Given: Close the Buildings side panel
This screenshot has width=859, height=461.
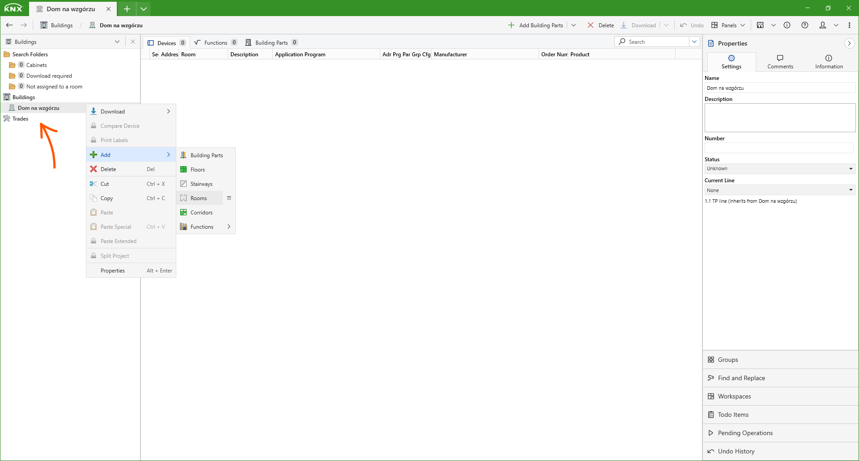Looking at the screenshot, I should 133,42.
